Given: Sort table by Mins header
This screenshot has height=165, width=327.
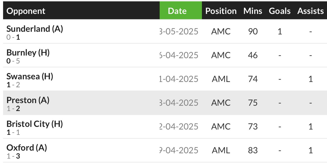Looking at the screenshot, I should (253, 11).
